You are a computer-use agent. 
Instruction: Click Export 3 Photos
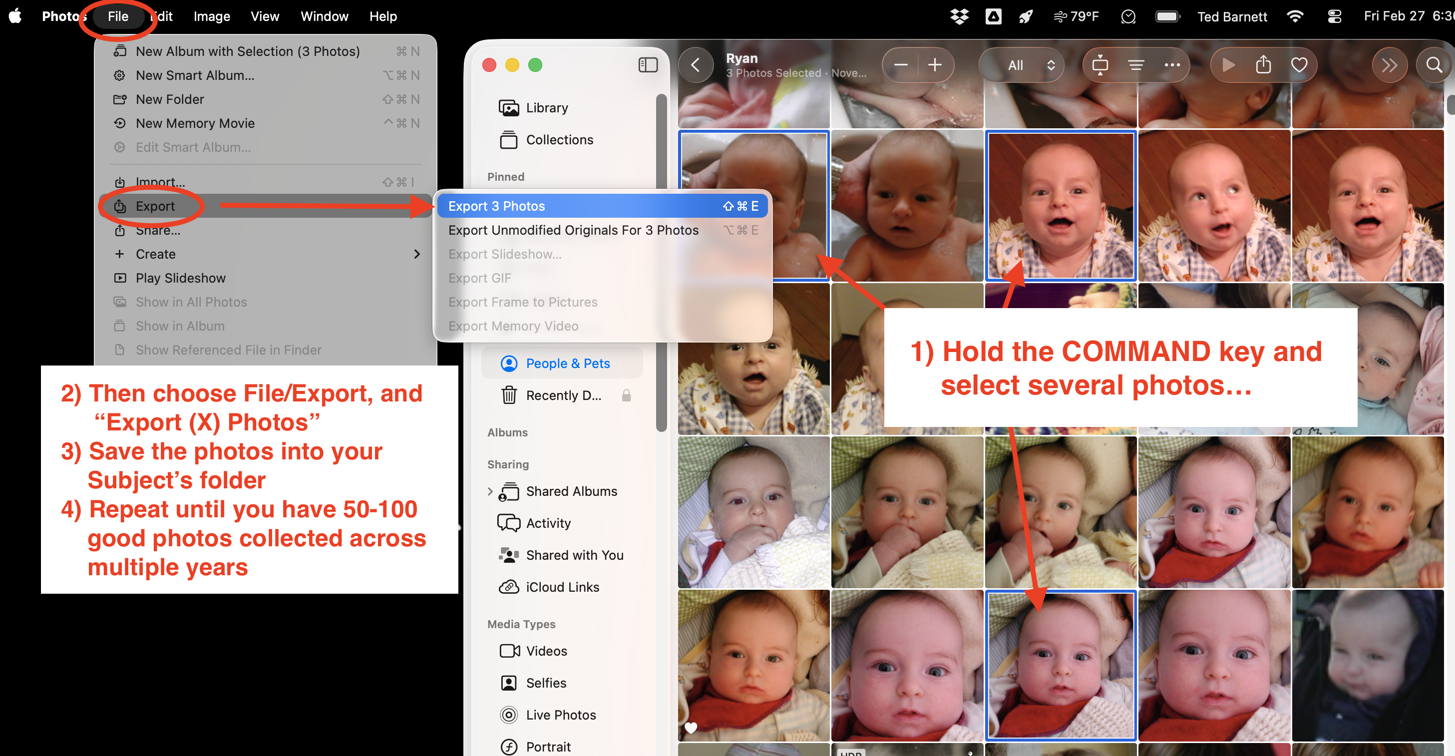(496, 206)
